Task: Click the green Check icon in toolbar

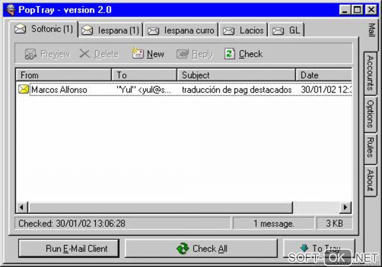Action: tap(230, 54)
